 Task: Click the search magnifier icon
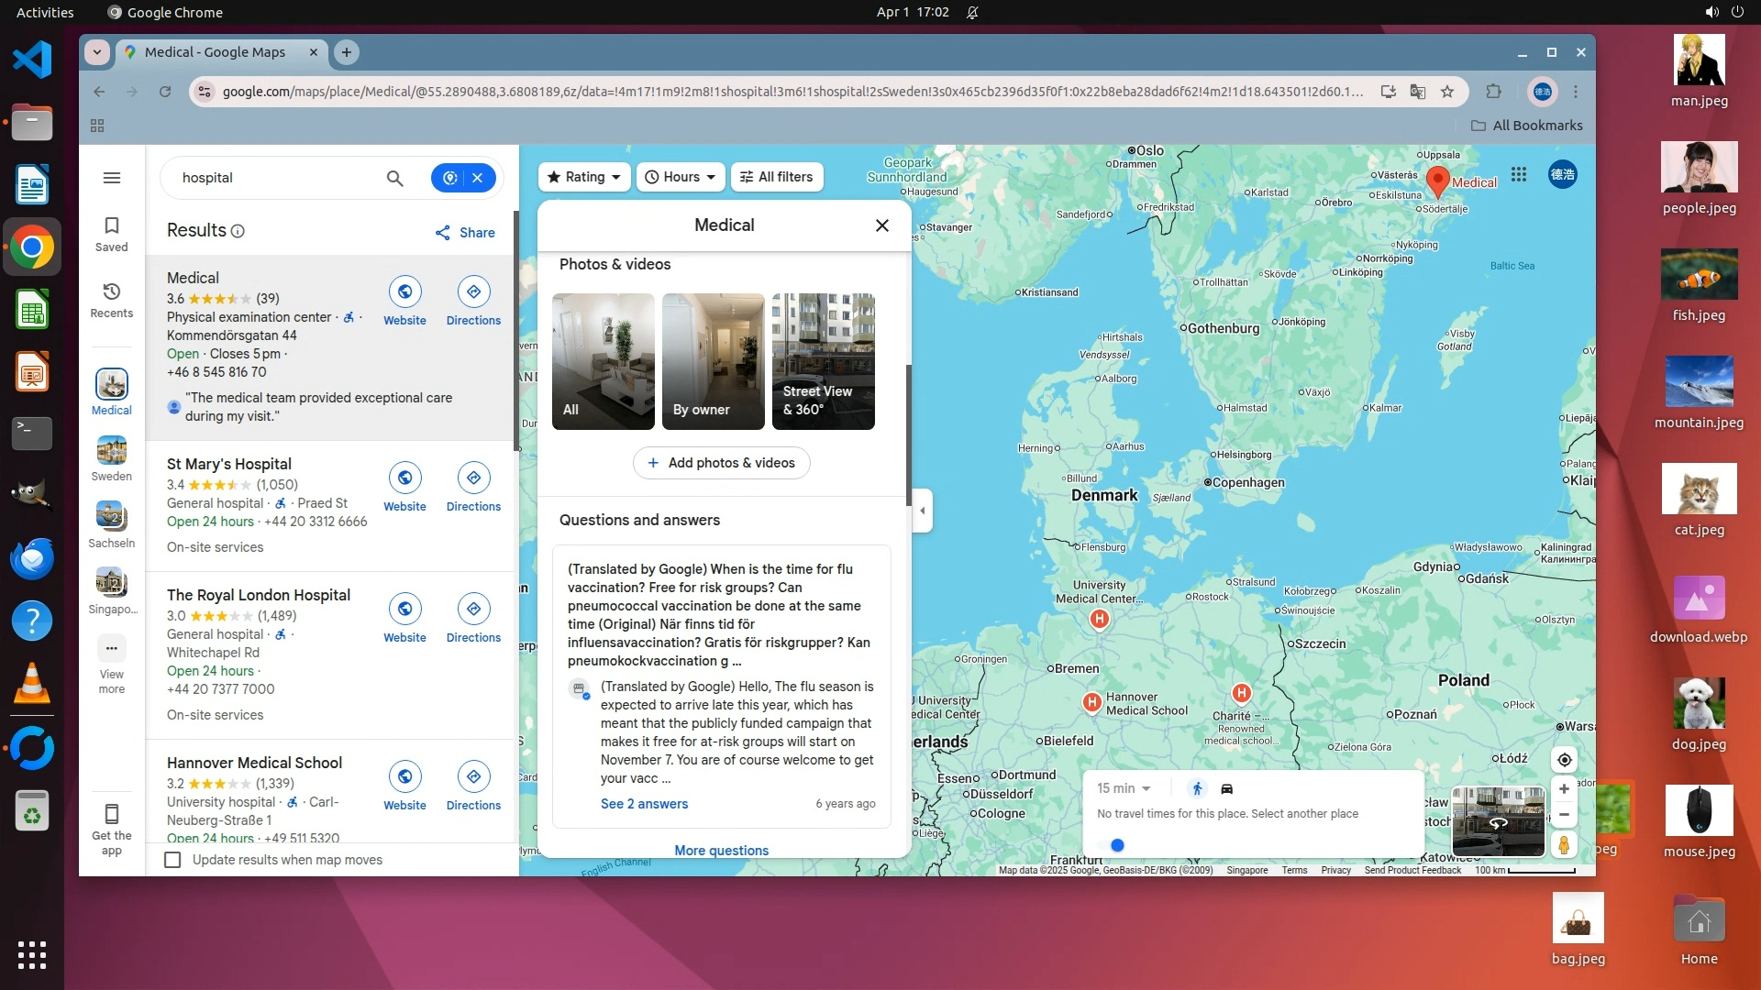(x=394, y=178)
